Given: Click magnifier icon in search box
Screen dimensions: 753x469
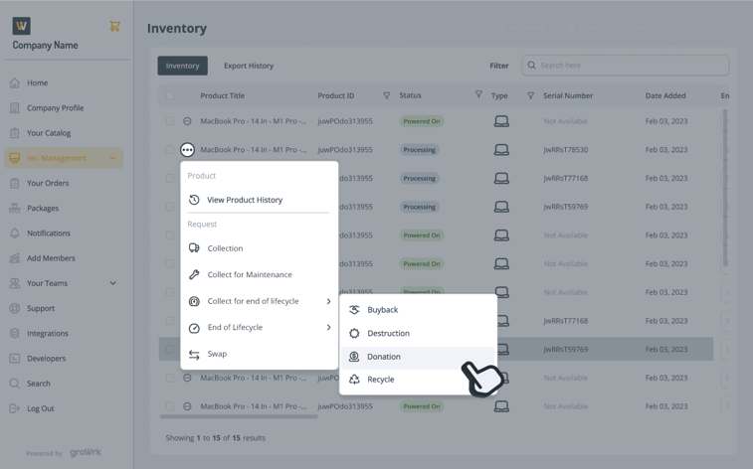Looking at the screenshot, I should 531,66.
